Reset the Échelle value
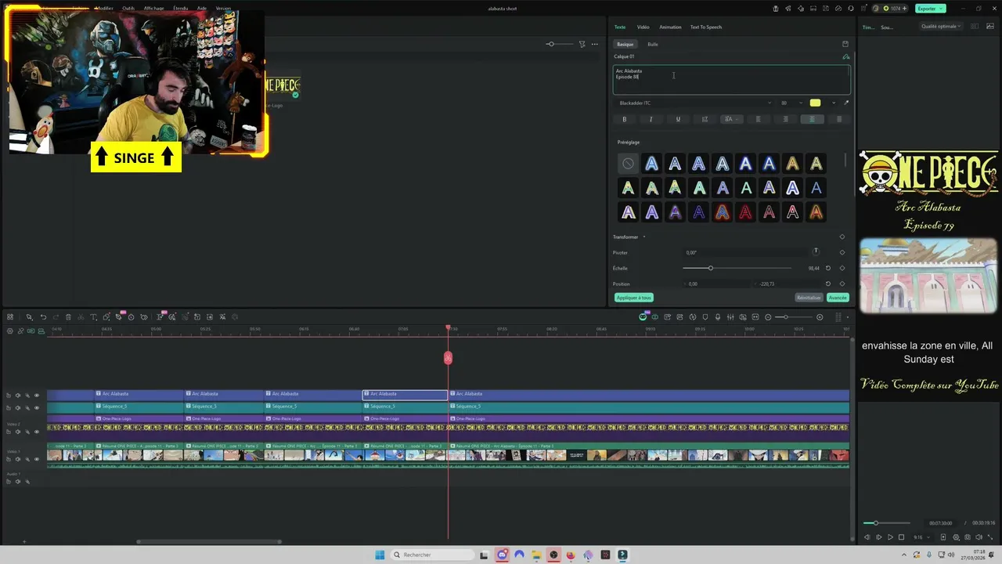 click(828, 268)
